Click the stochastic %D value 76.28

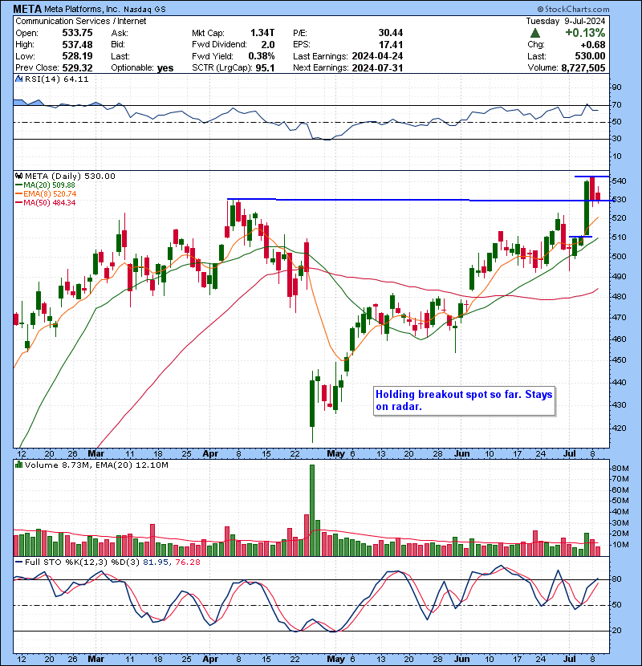tap(188, 562)
